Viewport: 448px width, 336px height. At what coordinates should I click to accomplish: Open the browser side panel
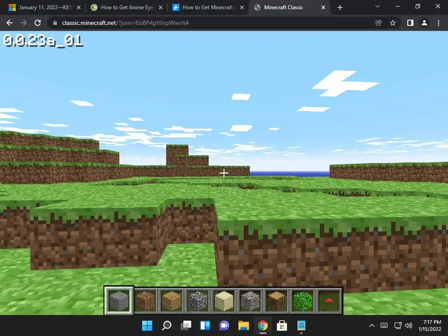coord(410,23)
